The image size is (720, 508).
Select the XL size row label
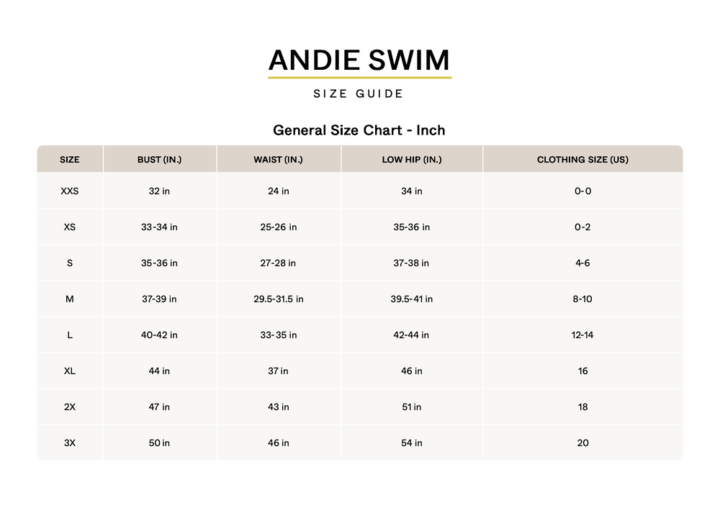coord(70,371)
